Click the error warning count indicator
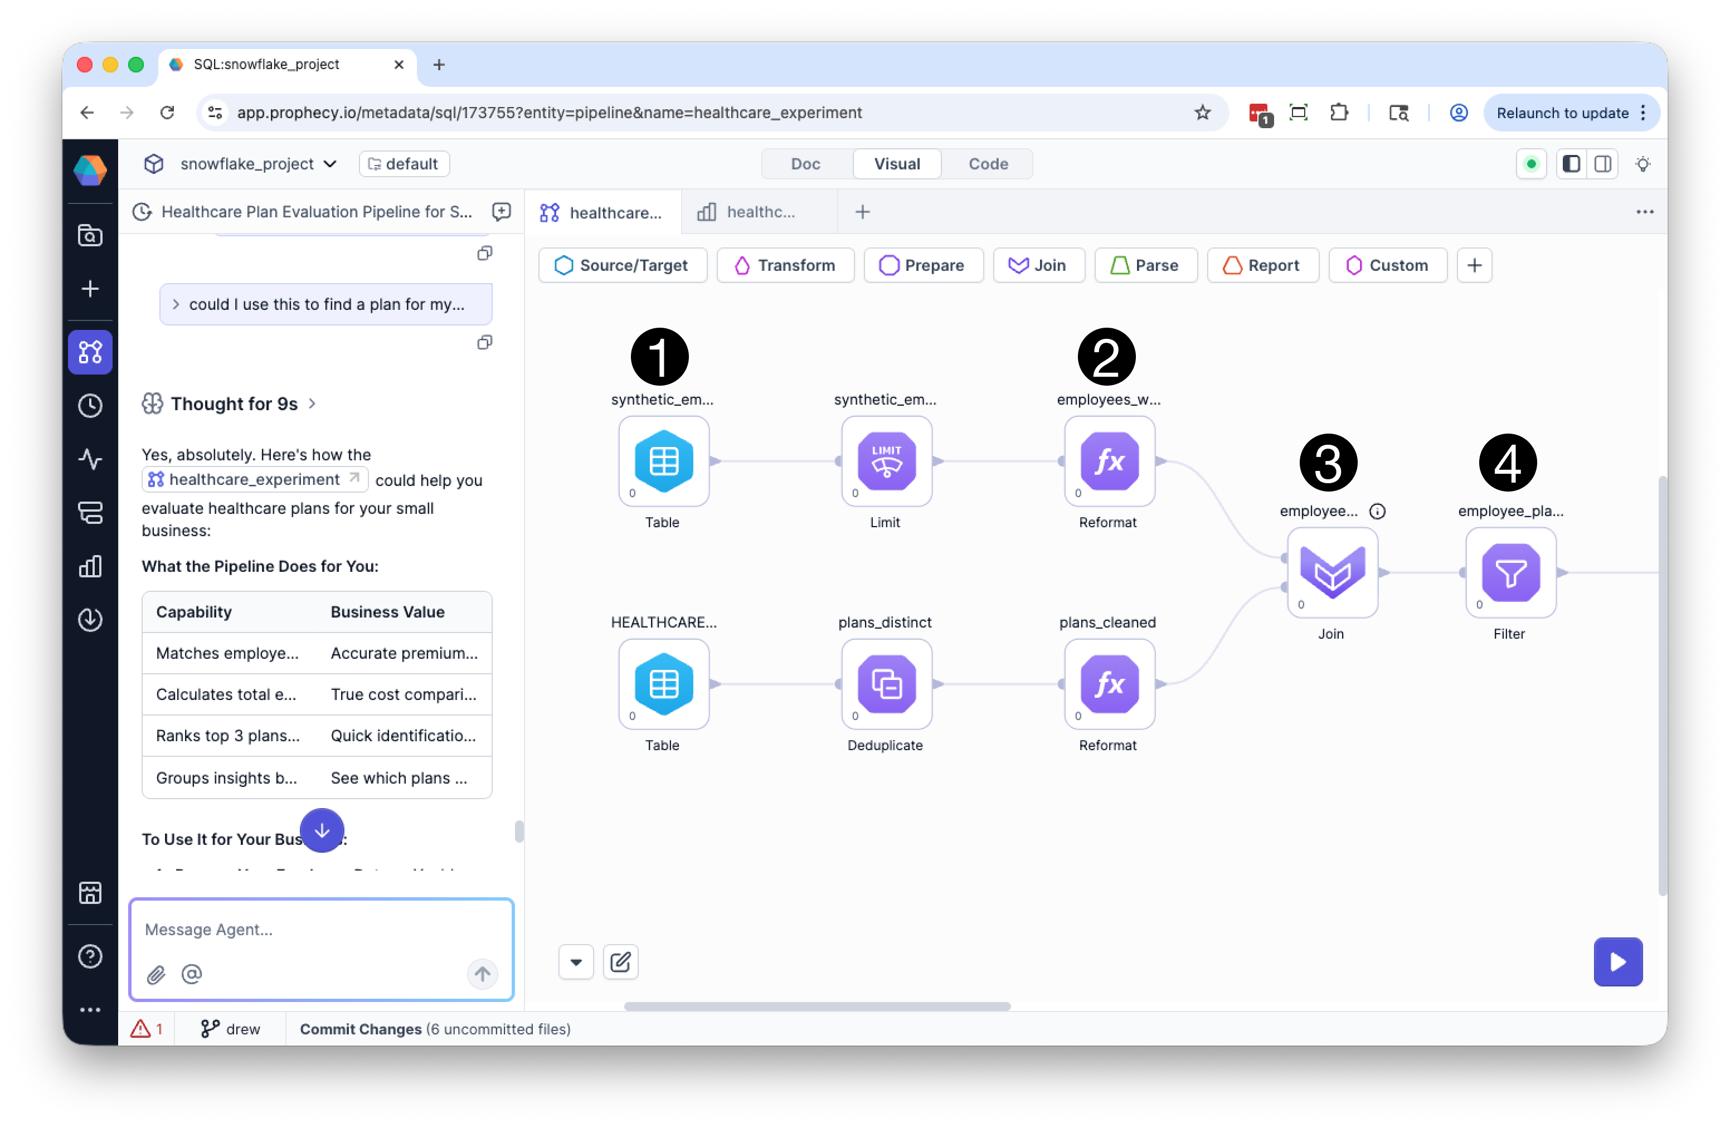Screen dimensions: 1730x1128 [148, 1029]
